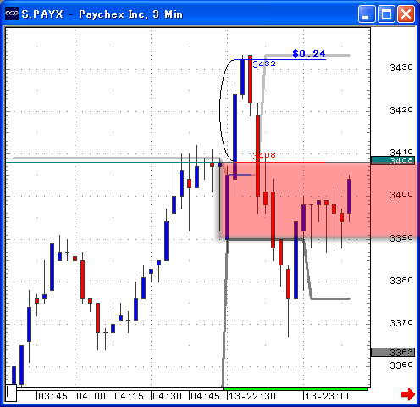Click the gray 3363 price marker
This screenshot has width=420, height=407.
click(x=393, y=352)
